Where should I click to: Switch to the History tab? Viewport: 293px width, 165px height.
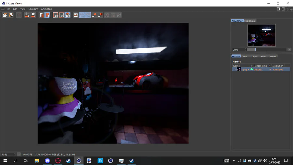(236, 56)
